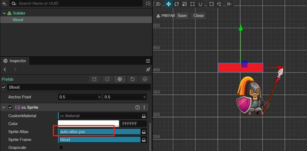Edit the FFFFFF hex color field
This screenshot has height=151, width=307.
click(133, 123)
